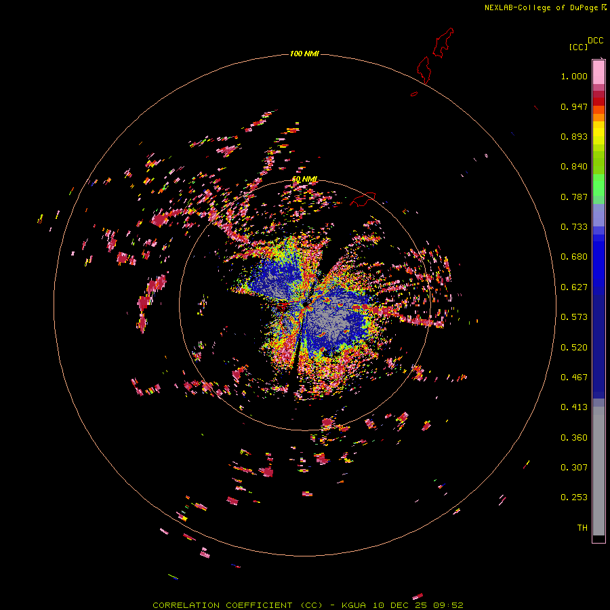Pick the red swatch just above 0.947
This screenshot has height=610, width=610.
pyautogui.click(x=598, y=101)
